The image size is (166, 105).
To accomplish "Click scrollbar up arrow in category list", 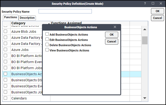I will tap(145, 30).
